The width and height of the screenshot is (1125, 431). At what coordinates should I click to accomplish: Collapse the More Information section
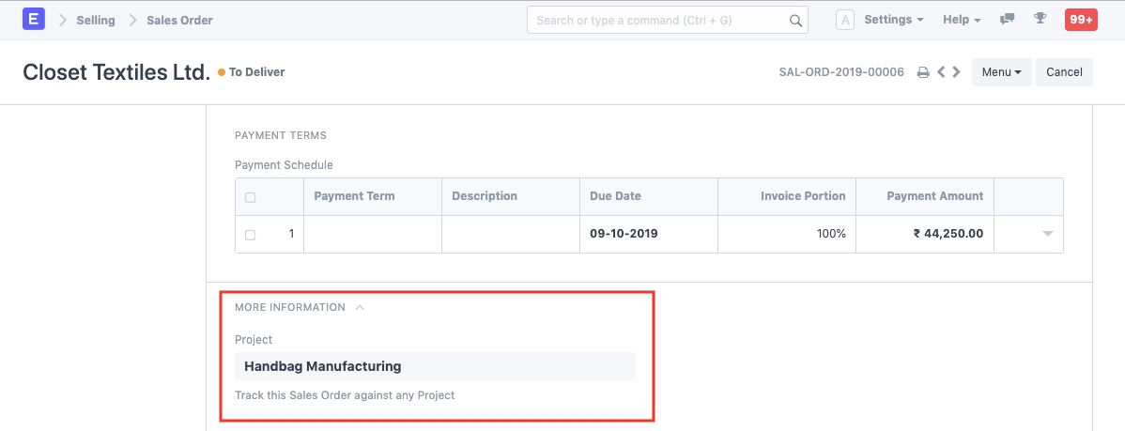pyautogui.click(x=360, y=307)
